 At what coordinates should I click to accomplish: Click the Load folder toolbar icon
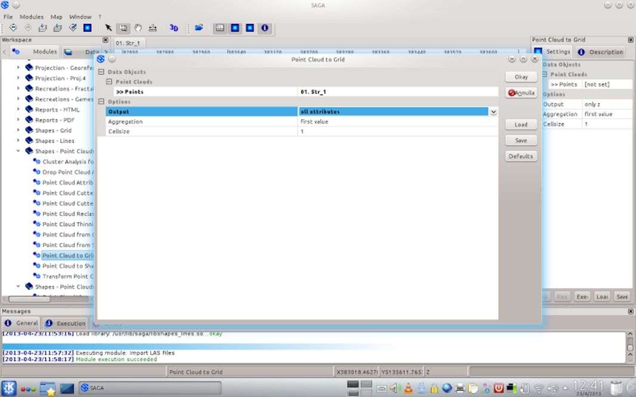199,28
